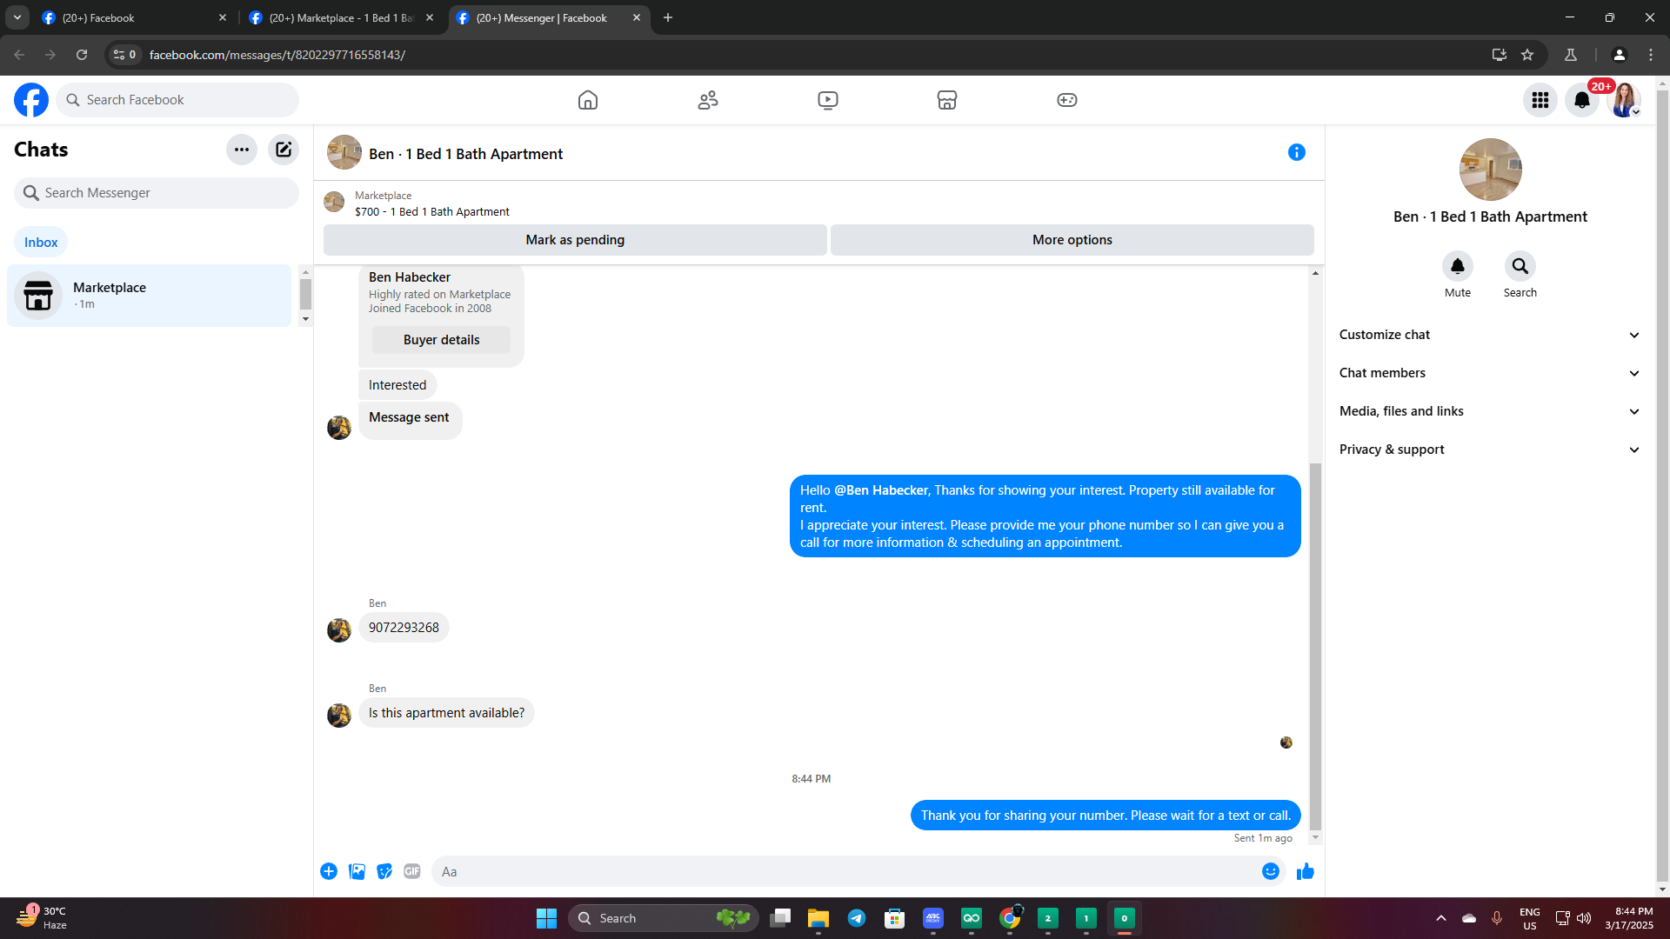Close the (20+) Facebook tab
Screen dimensions: 1670x939
point(223,17)
